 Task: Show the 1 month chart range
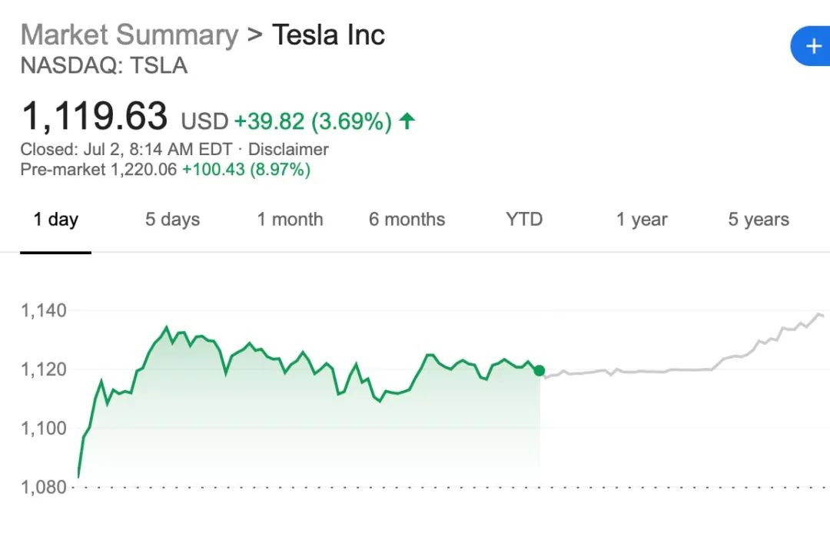[290, 220]
